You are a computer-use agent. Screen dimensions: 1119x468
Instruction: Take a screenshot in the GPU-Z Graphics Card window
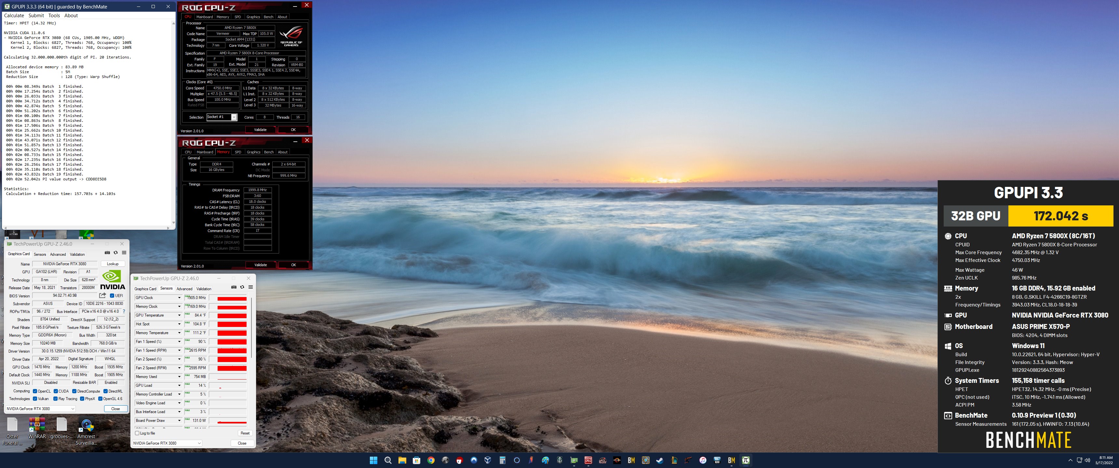click(x=107, y=253)
